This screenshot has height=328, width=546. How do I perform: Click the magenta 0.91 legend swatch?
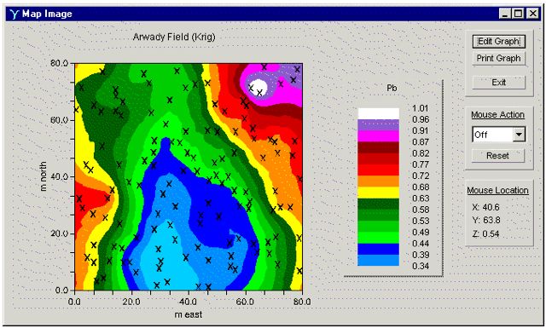tap(378, 136)
